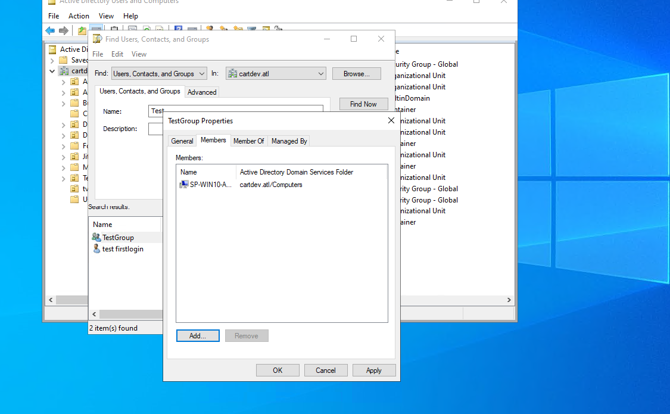Click the domain icon inside the In box

click(x=232, y=73)
